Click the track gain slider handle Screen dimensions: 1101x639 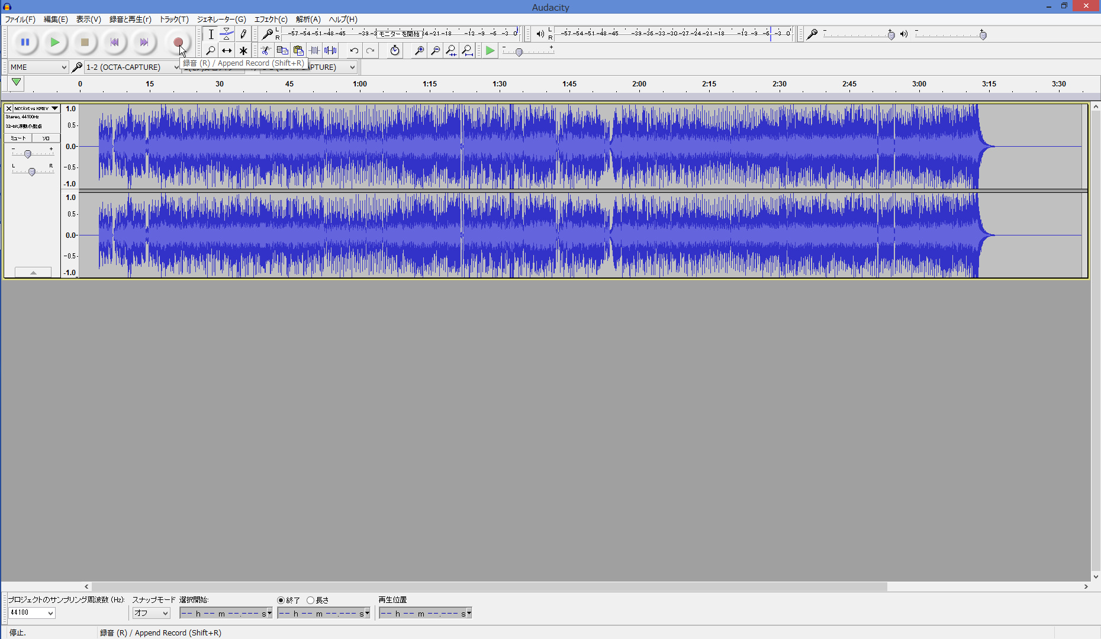coord(27,154)
